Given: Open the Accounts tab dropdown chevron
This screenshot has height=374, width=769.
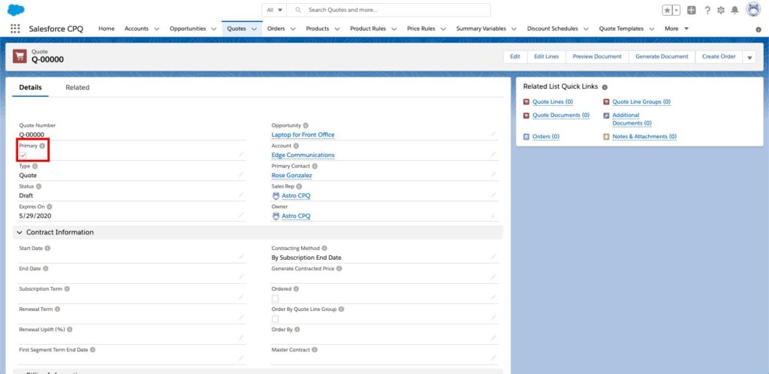Looking at the screenshot, I should tap(157, 29).
